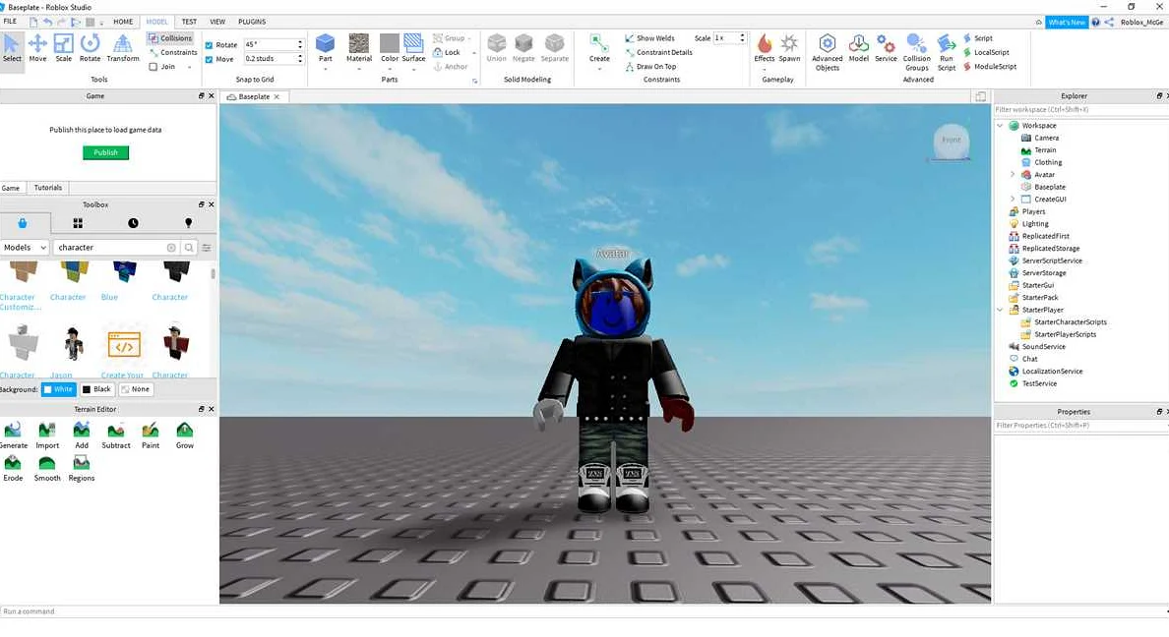The height and width of the screenshot is (637, 1169).
Task: Click the Filter workspace field
Action: [1079, 109]
